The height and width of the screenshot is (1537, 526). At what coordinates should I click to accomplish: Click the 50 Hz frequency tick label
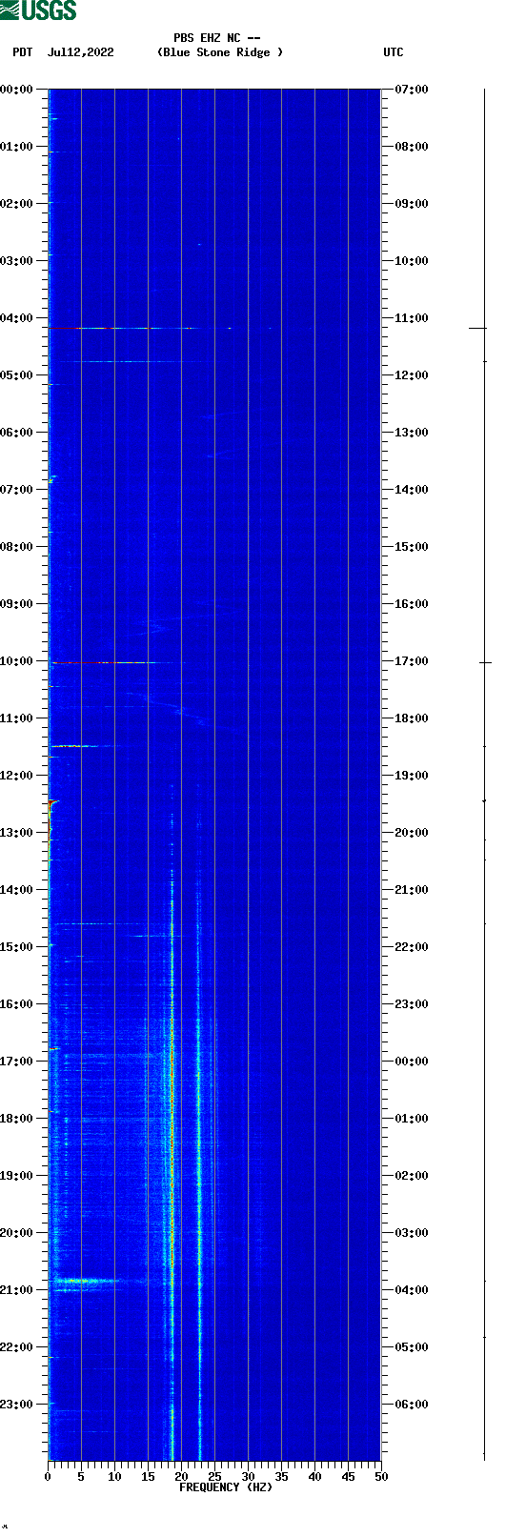(381, 1477)
